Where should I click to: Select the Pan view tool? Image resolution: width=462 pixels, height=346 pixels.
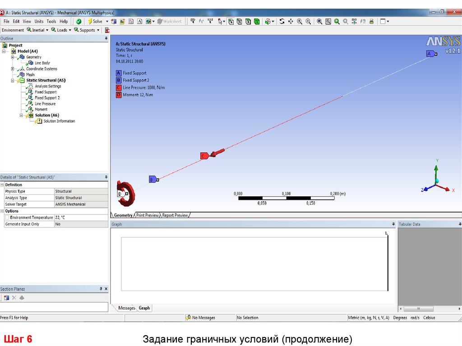point(291,21)
